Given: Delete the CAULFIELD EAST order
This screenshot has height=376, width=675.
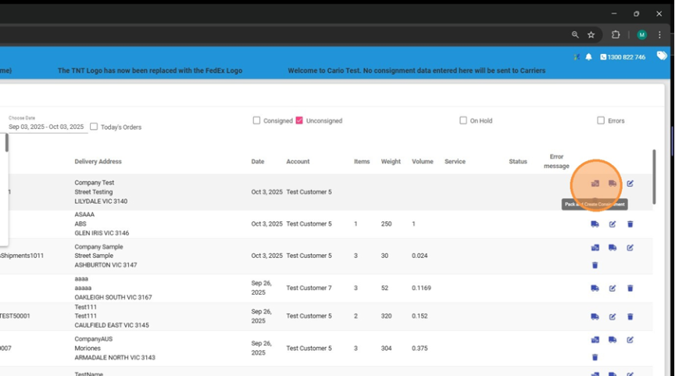Looking at the screenshot, I should pyautogui.click(x=630, y=317).
